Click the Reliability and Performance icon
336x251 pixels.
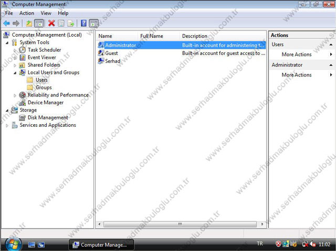click(x=22, y=95)
